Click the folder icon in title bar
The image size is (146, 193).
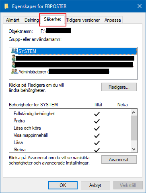pos(6,6)
